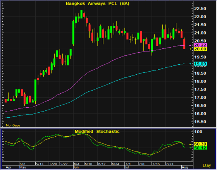Click the 22.00 price axis label
Image resolution: width=217 pixels, height=170 pixels.
click(200, 17)
